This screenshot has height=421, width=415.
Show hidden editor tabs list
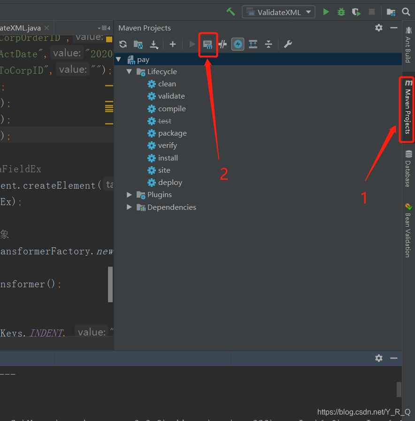pos(104,28)
